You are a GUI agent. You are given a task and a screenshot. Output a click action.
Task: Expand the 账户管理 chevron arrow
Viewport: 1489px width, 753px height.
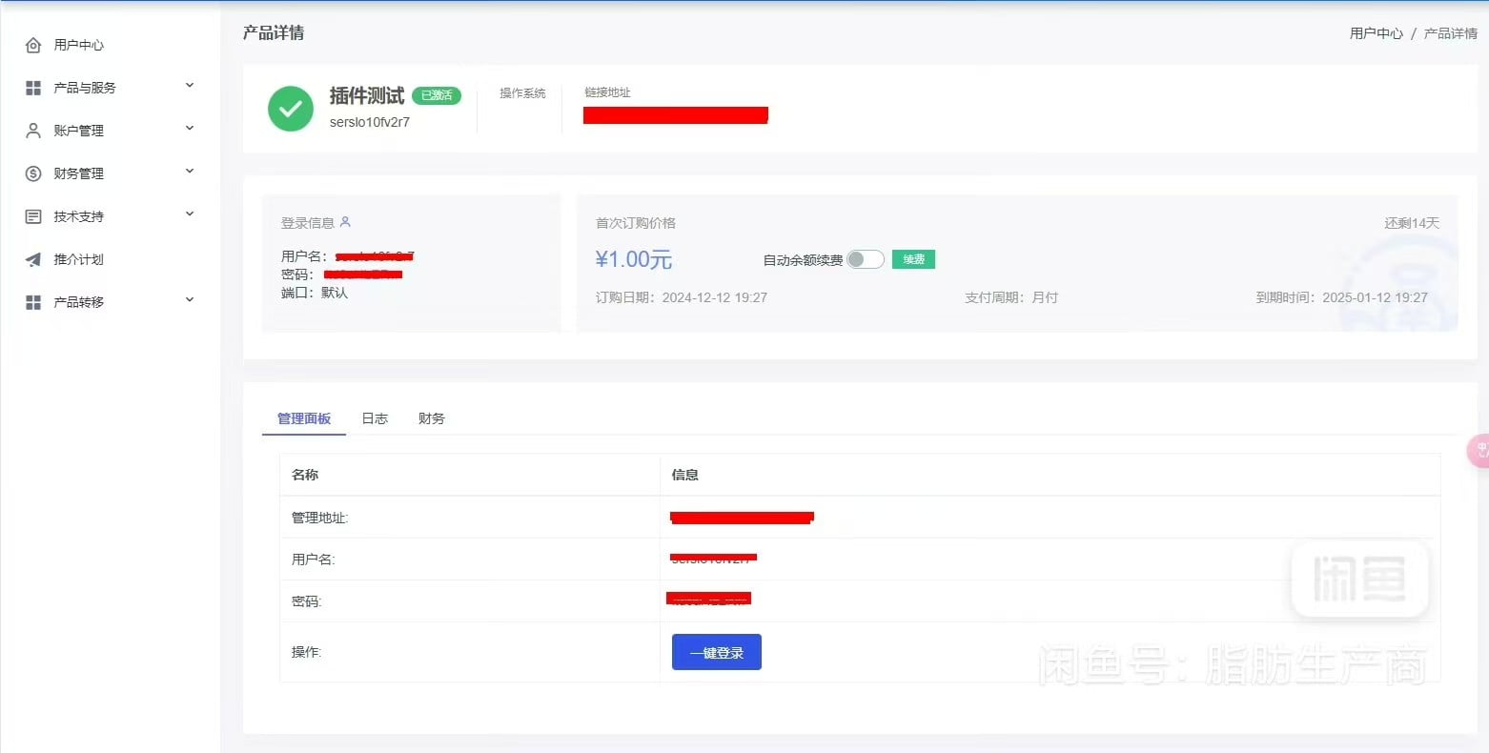(189, 129)
